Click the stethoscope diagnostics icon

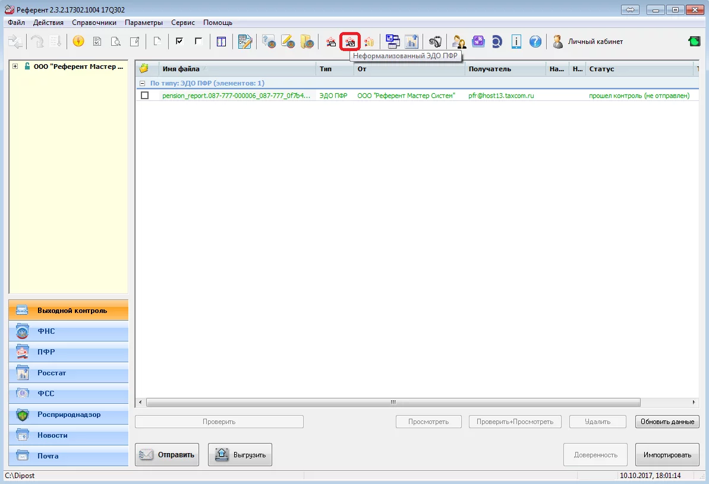pos(435,42)
